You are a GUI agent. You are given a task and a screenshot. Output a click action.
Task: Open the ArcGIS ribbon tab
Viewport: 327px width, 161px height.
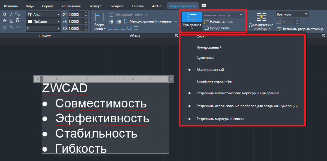tap(157, 6)
